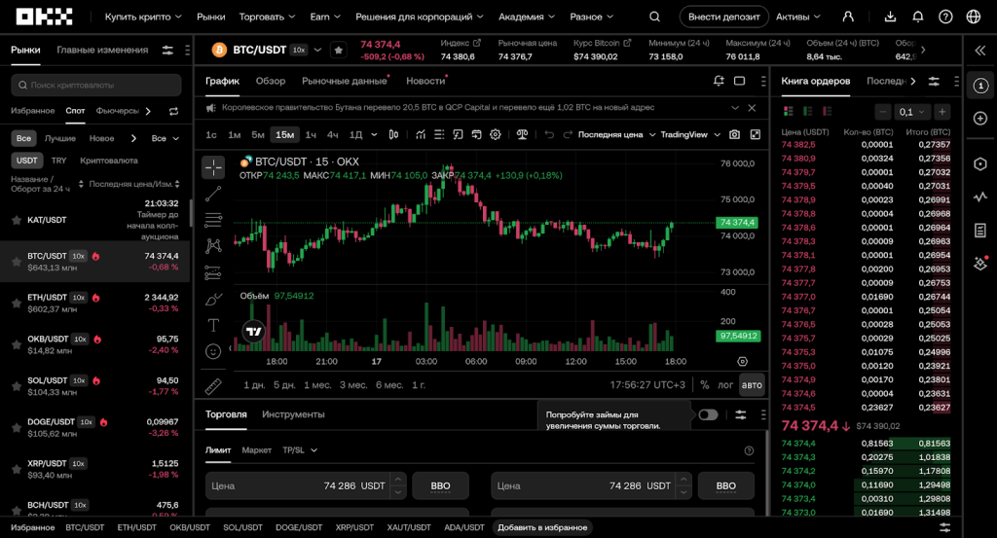Open the emoji sticker tool
Screen dimensions: 997x538
tap(213, 351)
